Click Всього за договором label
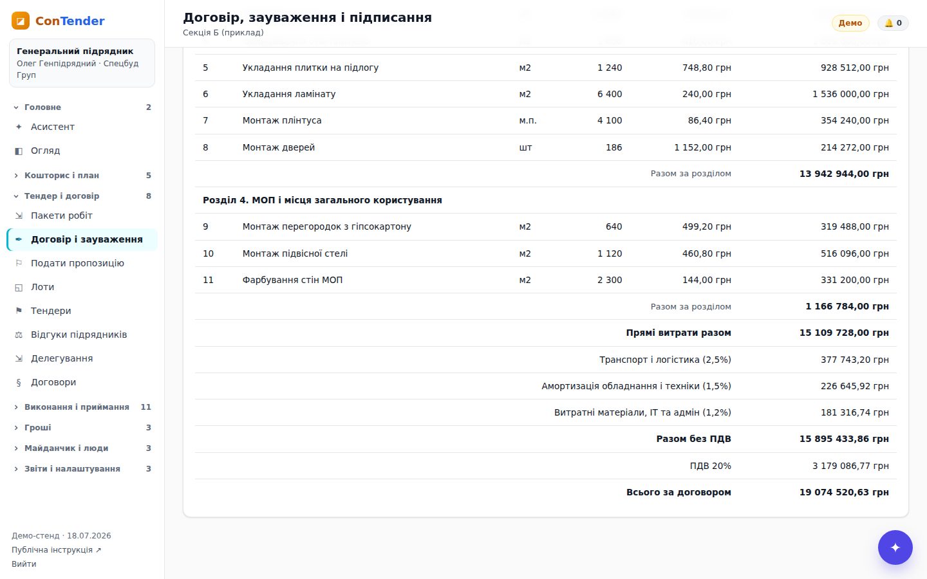Image resolution: width=927 pixels, height=579 pixels. pos(679,492)
